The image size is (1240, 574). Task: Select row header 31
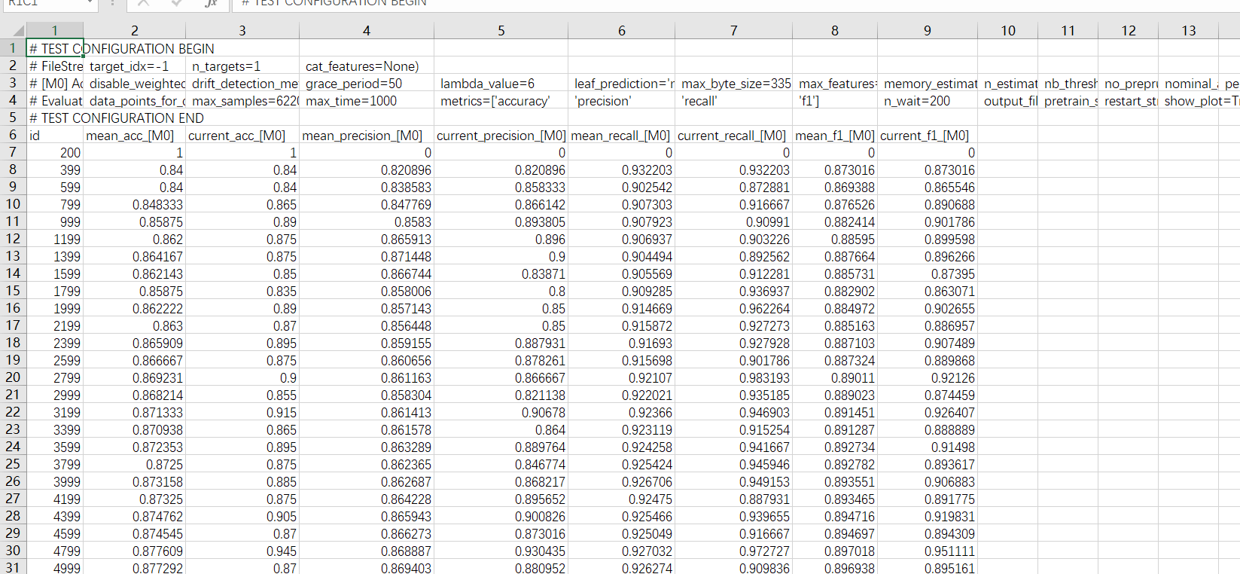(x=13, y=567)
